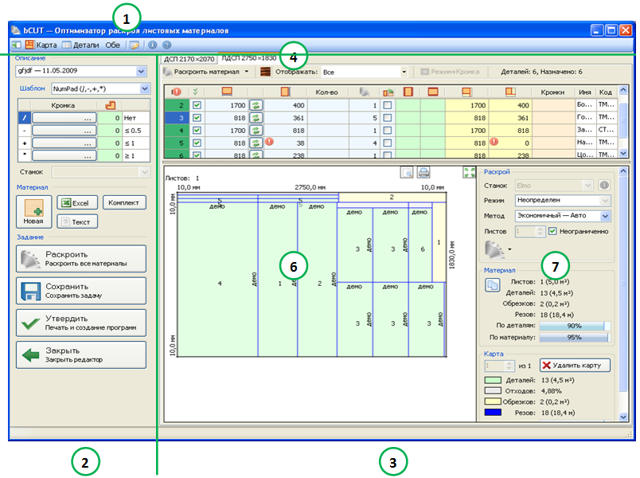Viewport: 640px width, 478px height.
Task: Click the Сохранить задачу button
Action: [81, 291]
